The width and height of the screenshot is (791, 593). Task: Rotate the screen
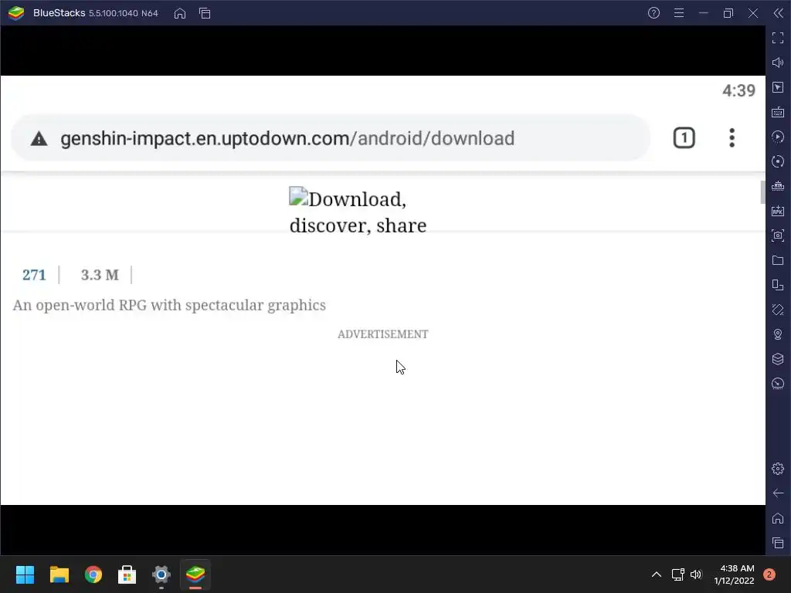[778, 310]
